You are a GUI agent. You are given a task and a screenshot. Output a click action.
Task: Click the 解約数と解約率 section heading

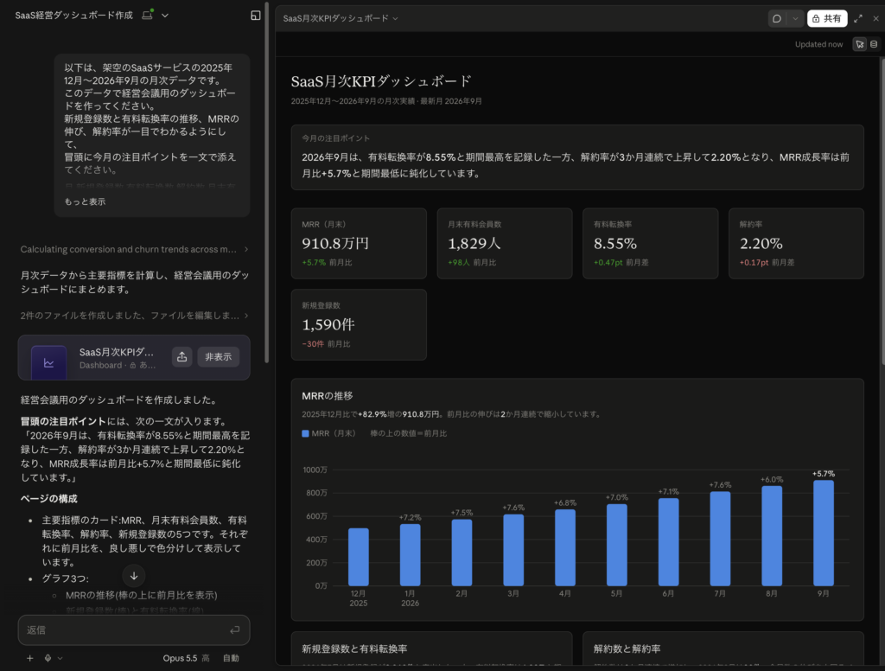[x=627, y=649]
